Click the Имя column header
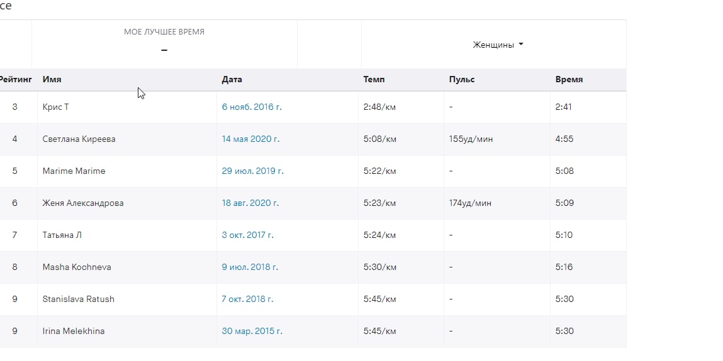 coord(52,79)
